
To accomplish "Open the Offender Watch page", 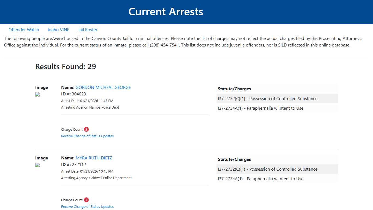I will coord(24,30).
